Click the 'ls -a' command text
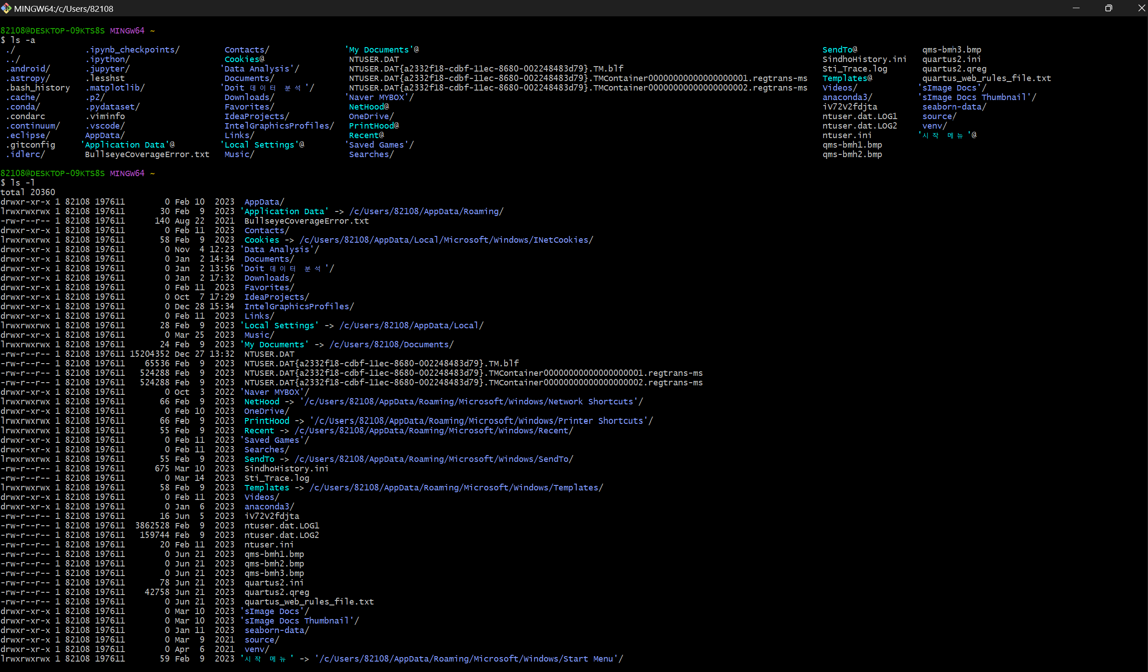Viewport: 1148px width, 672px height. click(x=22, y=40)
